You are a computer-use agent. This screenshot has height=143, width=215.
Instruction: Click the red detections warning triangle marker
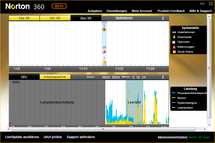(x=104, y=51)
